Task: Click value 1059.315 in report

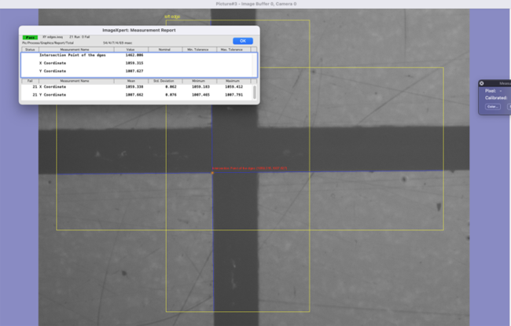Action: coord(134,63)
